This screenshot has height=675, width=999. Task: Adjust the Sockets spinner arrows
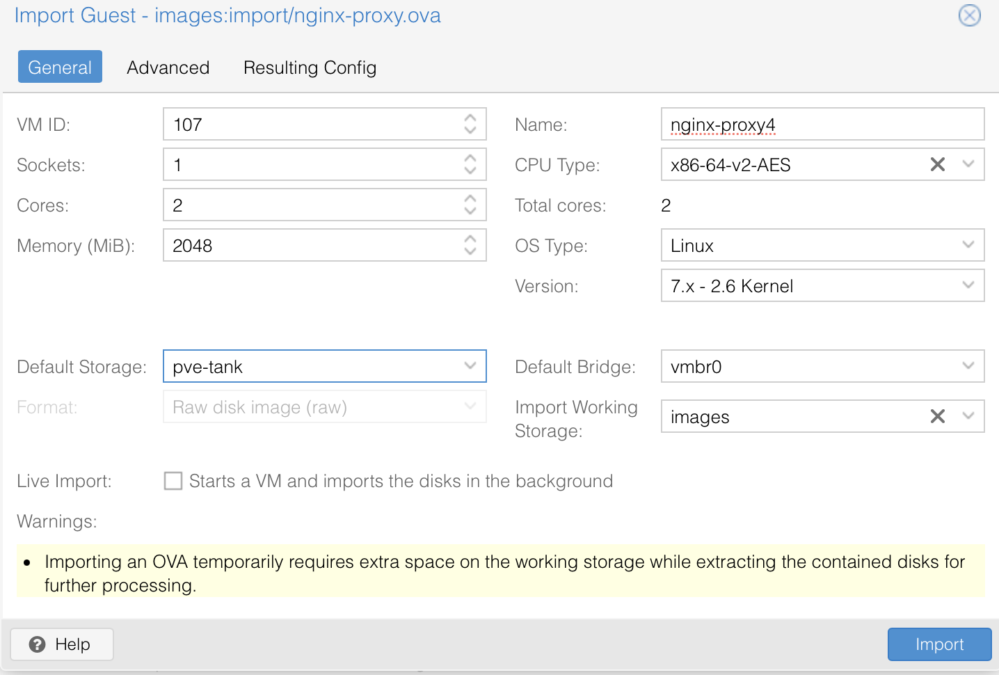[x=470, y=164]
